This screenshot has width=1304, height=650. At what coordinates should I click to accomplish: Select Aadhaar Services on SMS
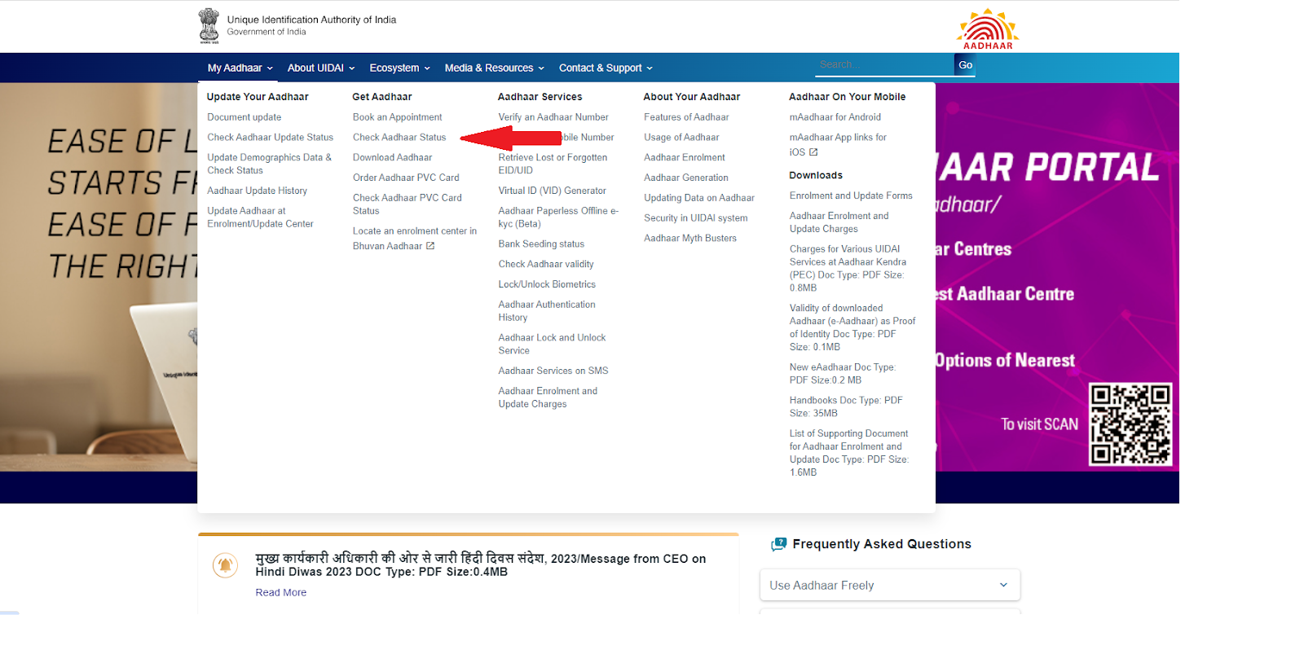tap(553, 371)
